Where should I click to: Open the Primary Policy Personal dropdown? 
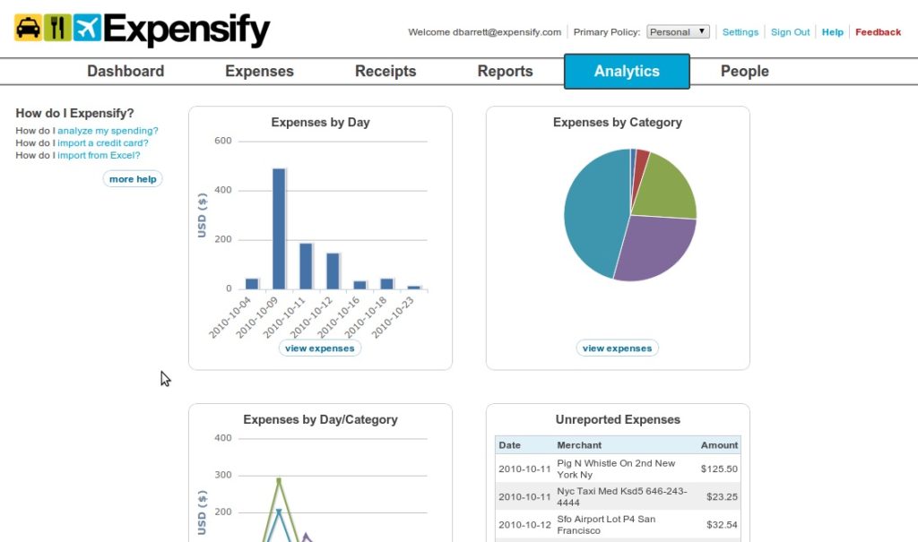[x=678, y=31]
